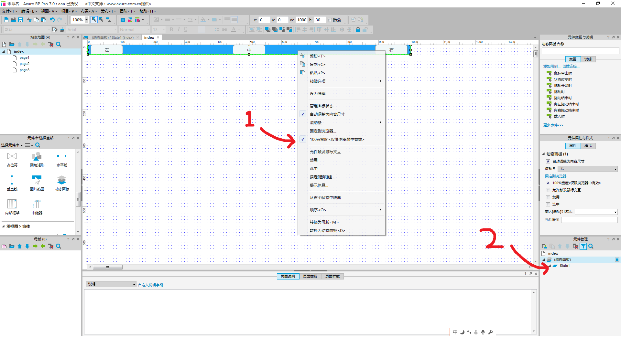Select the Connector mode tool icon
The image size is (621, 358).
click(x=108, y=20)
